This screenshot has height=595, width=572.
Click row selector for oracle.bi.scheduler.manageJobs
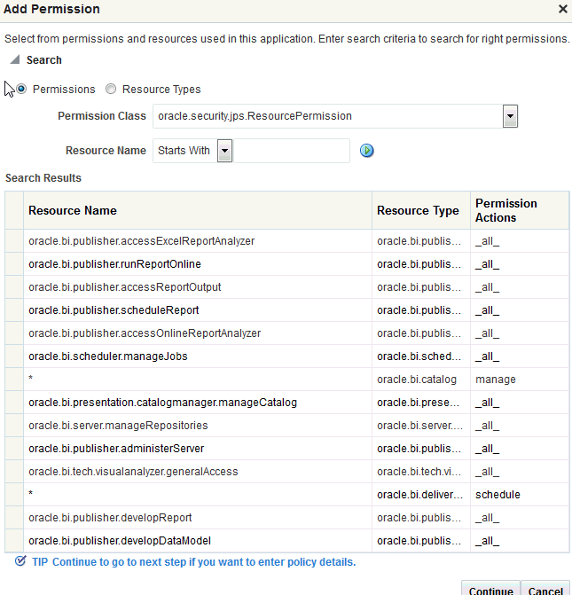click(x=14, y=356)
